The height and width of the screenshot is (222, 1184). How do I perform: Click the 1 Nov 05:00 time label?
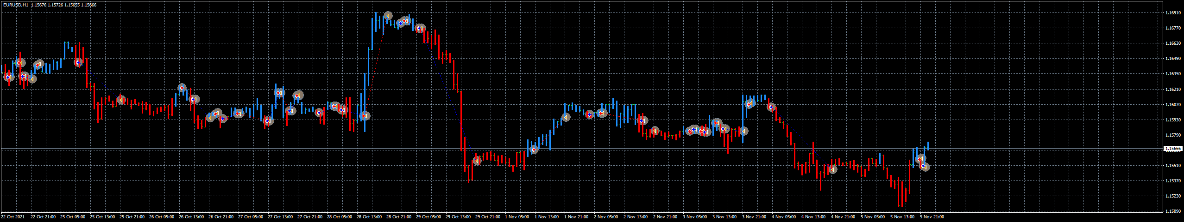[517, 217]
